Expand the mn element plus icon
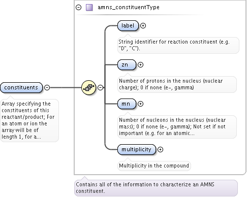247x198 pixels. click(140, 104)
